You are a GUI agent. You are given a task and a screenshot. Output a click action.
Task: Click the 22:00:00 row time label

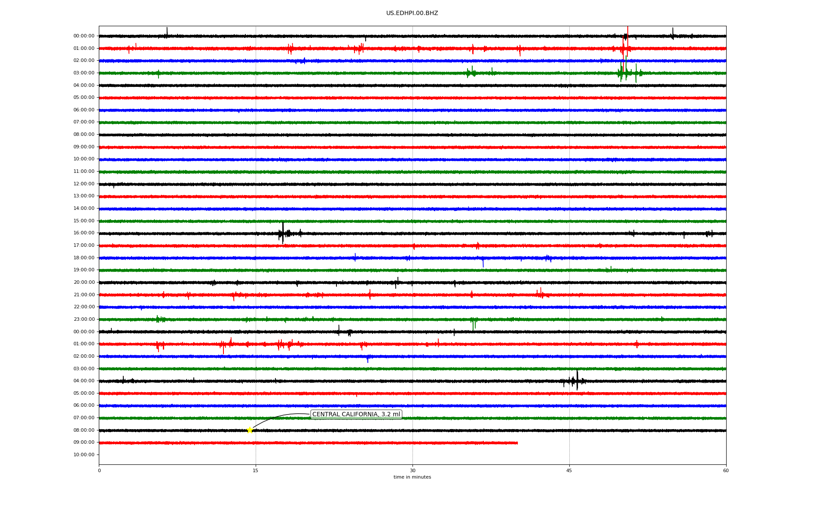pos(84,307)
